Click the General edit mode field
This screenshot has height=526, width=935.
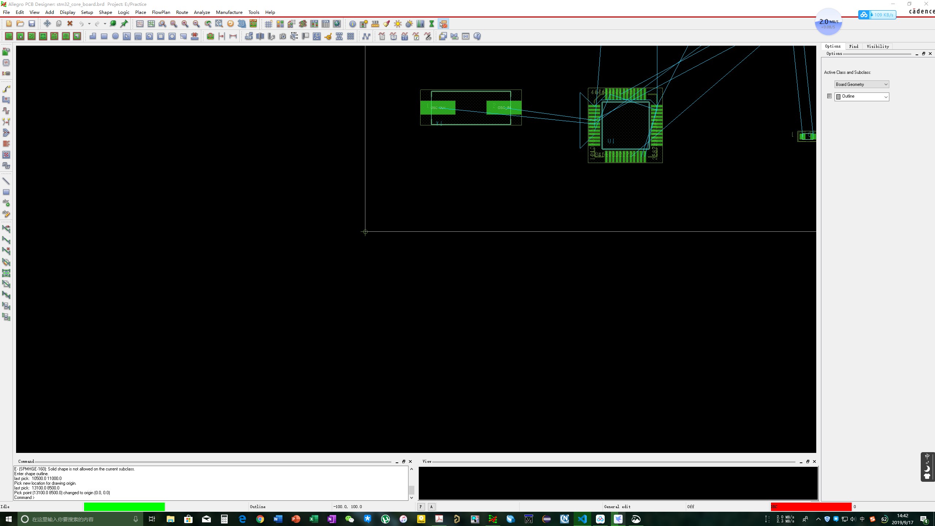(617, 507)
